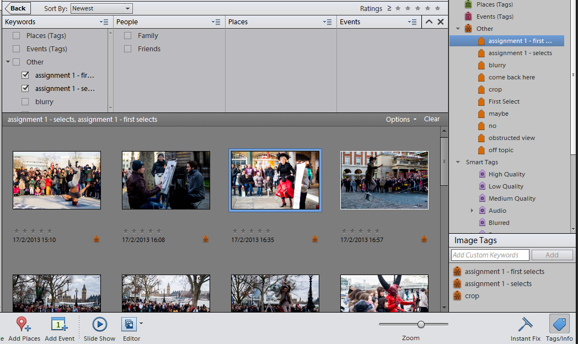This screenshot has height=344, width=578.
Task: Open the Keywords column menu
Action: coord(104,22)
